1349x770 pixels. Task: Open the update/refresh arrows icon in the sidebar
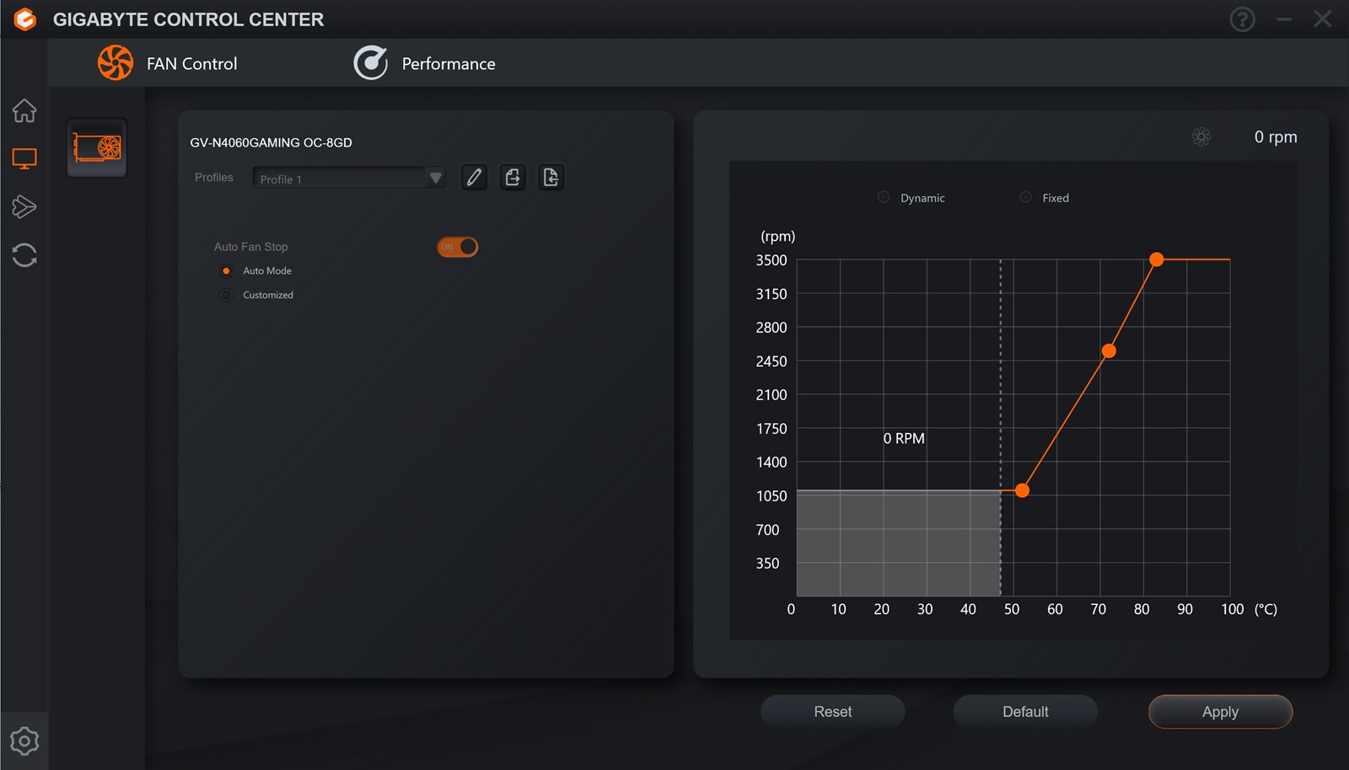tap(24, 255)
